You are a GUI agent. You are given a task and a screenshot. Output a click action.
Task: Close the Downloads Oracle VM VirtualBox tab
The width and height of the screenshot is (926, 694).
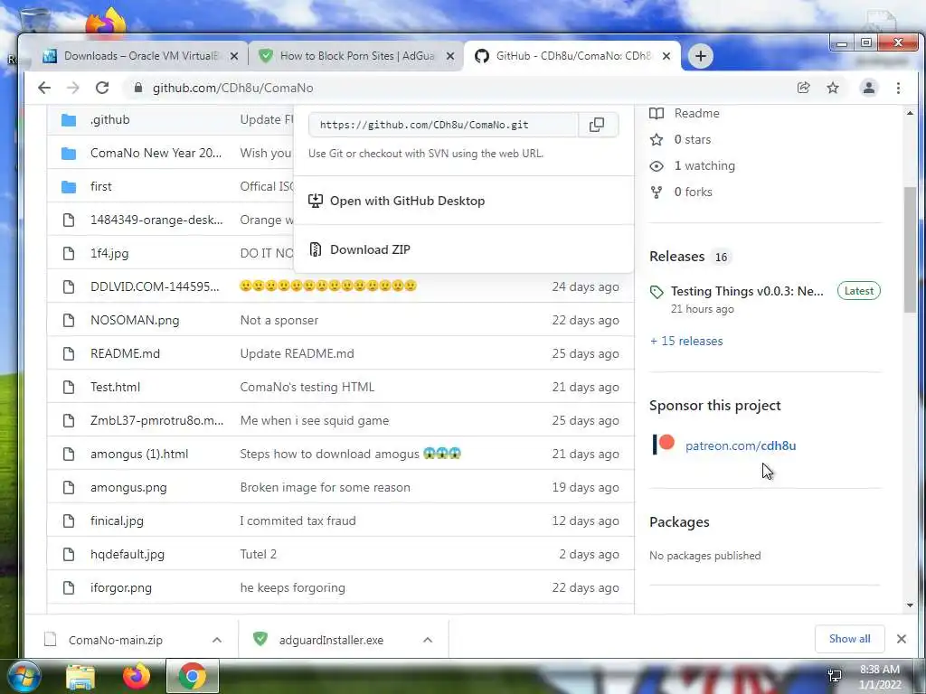(x=234, y=56)
